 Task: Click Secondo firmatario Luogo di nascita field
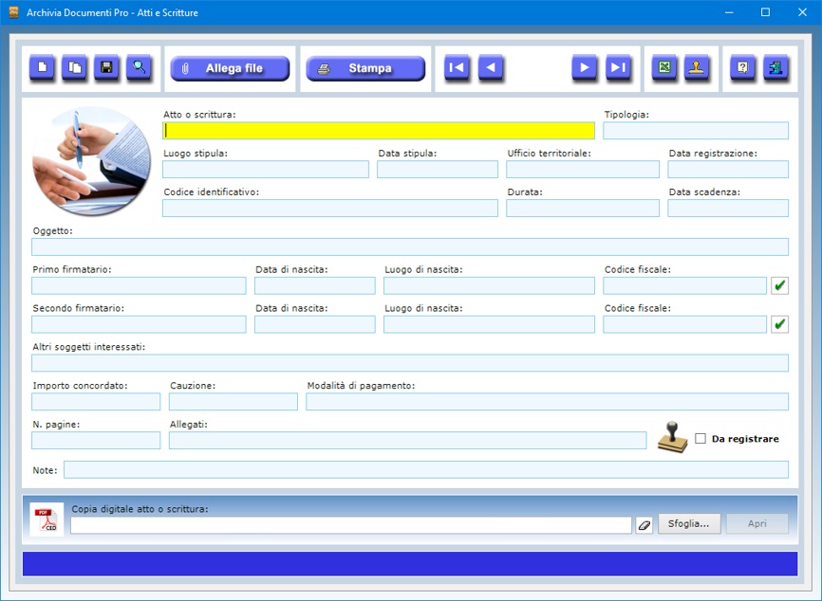[489, 324]
